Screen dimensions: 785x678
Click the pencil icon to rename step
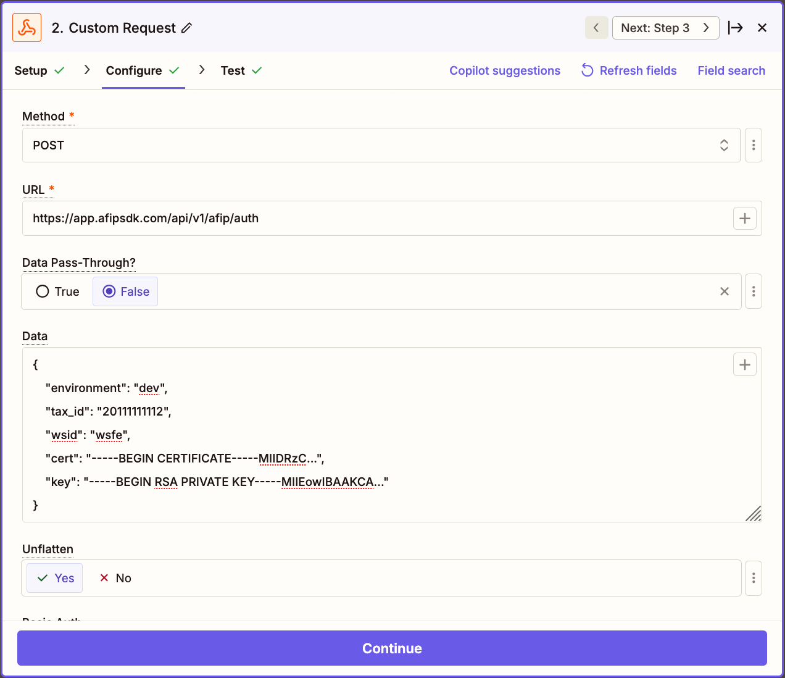187,28
